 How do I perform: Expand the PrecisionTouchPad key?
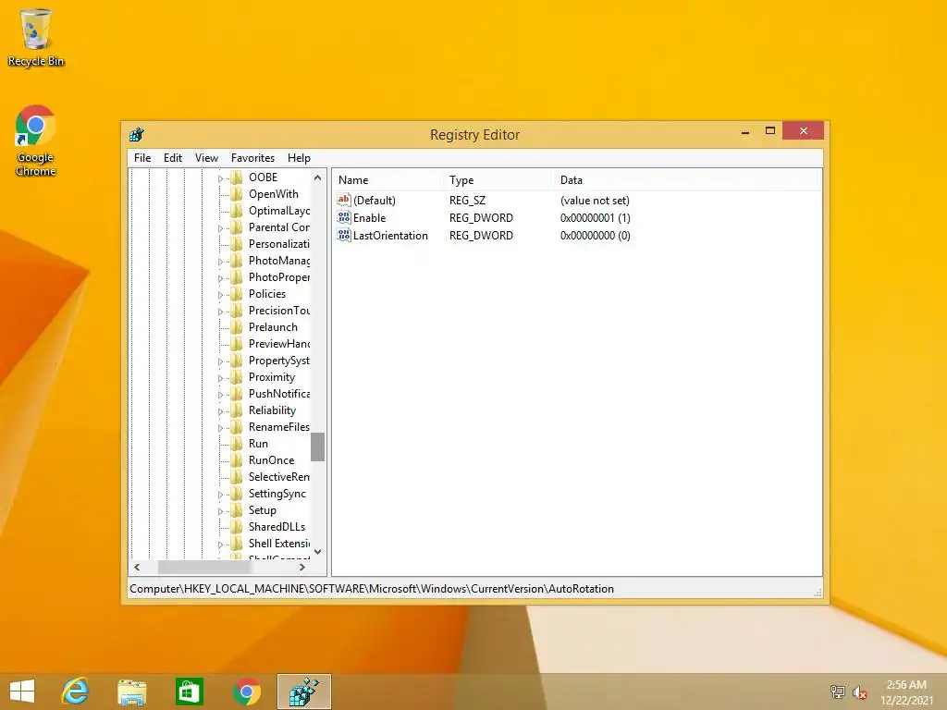coord(220,312)
